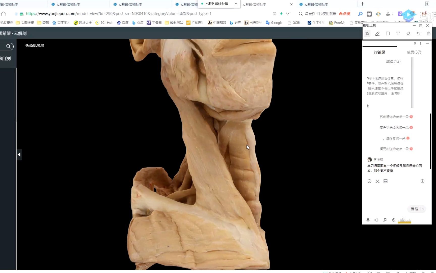The height and width of the screenshot is (273, 436).
Task: Click the lightning speed-mode icon
Action: tap(281, 14)
